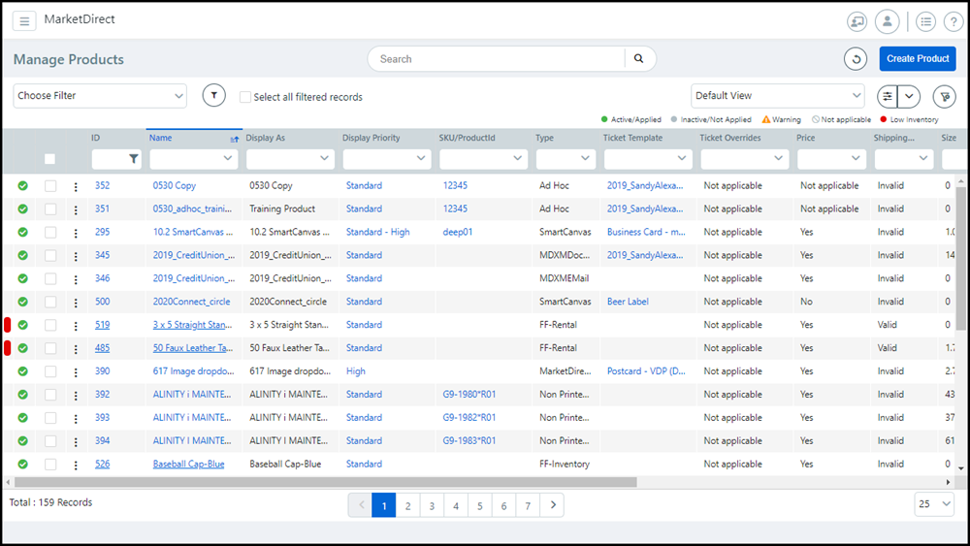Click the user profile icon
Viewport: 970px width, 546px height.
click(x=887, y=21)
